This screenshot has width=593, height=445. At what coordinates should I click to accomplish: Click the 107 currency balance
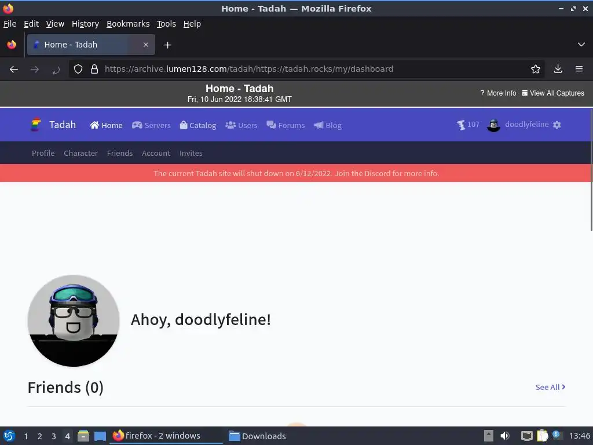pyautogui.click(x=473, y=125)
